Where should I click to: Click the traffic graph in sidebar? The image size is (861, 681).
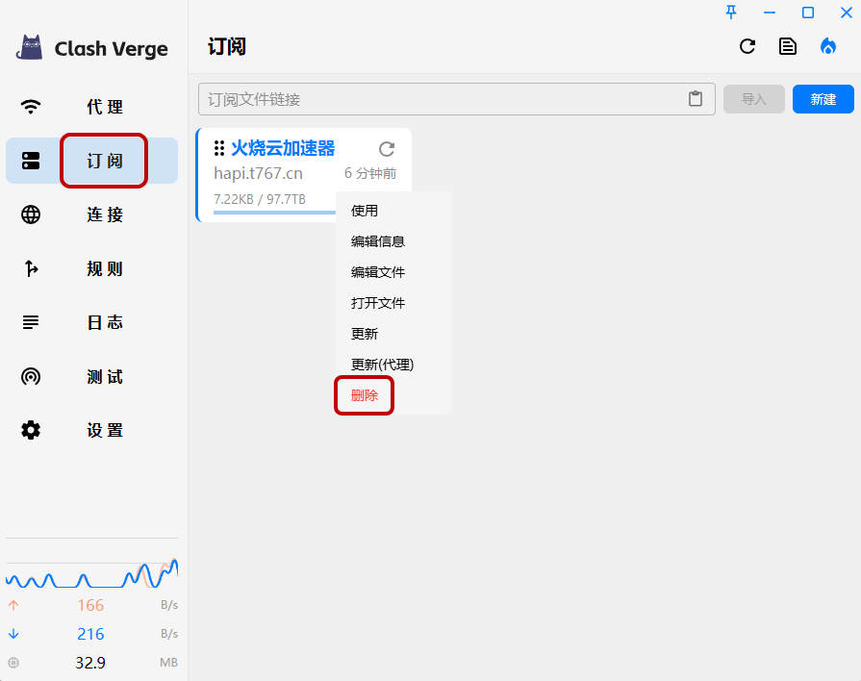pyautogui.click(x=91, y=573)
